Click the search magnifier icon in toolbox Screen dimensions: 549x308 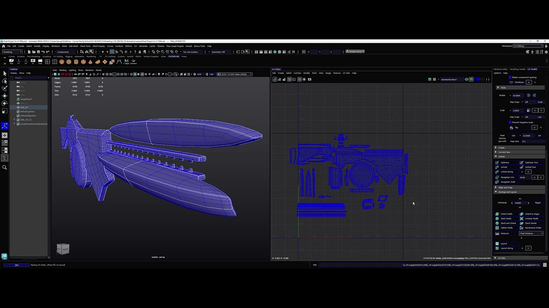[x=5, y=167]
